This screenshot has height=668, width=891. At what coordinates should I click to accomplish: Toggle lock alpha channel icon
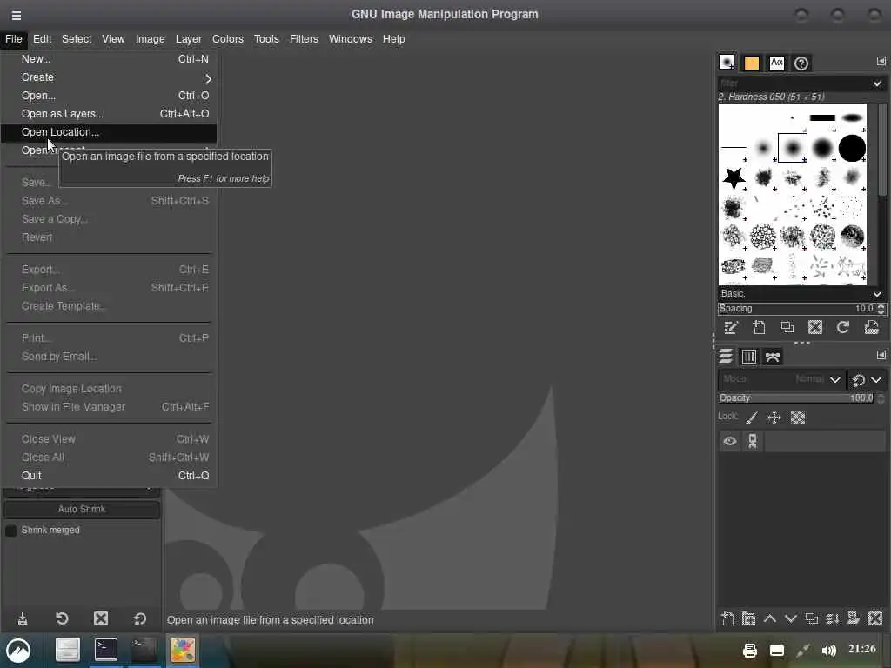(798, 418)
